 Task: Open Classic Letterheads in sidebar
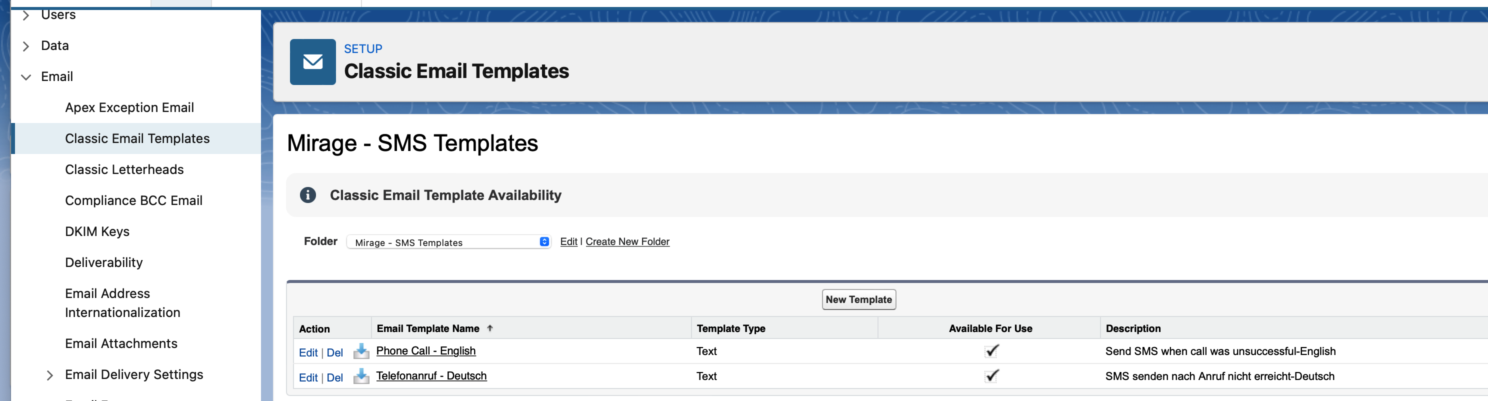click(124, 169)
